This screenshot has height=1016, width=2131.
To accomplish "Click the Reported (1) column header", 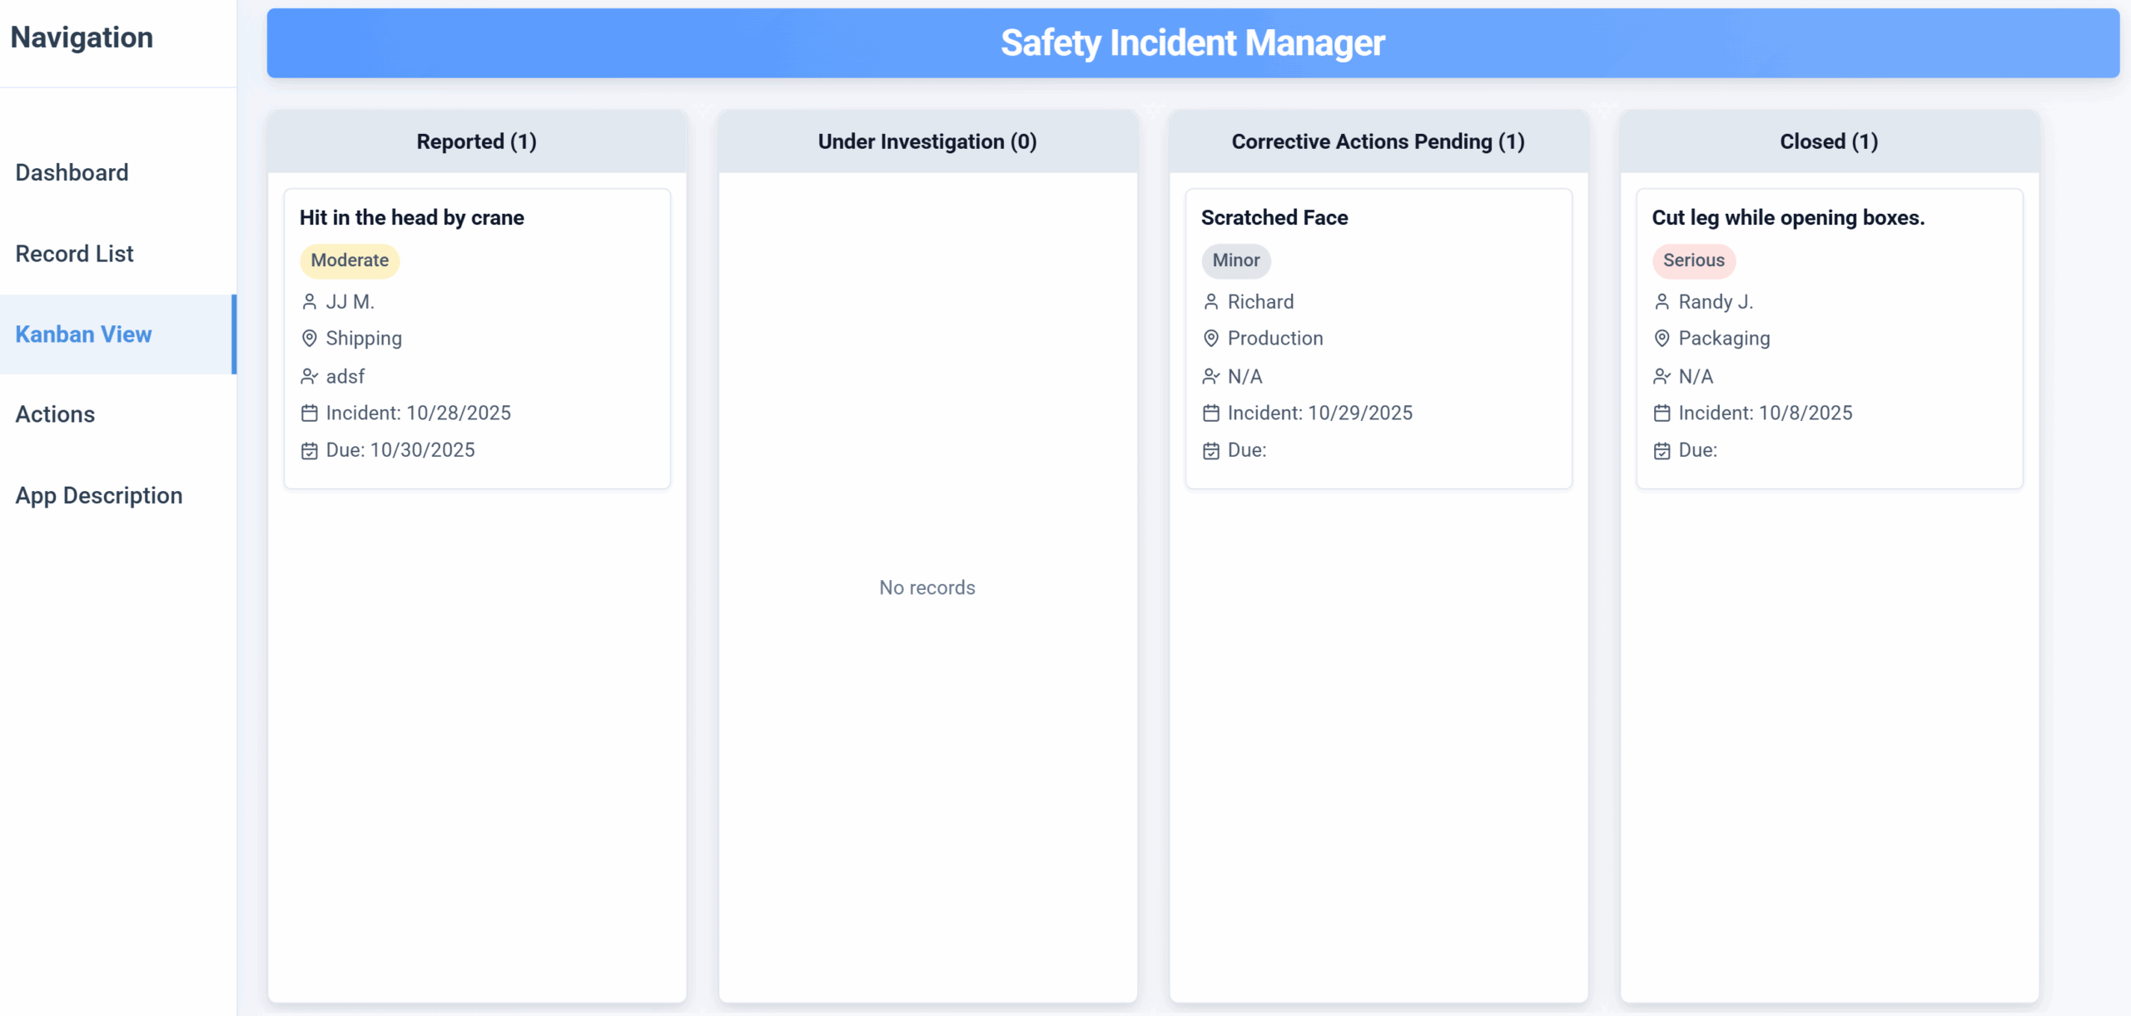I will (x=477, y=141).
